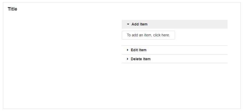Click the word "here" in the add button

pos(165,35)
